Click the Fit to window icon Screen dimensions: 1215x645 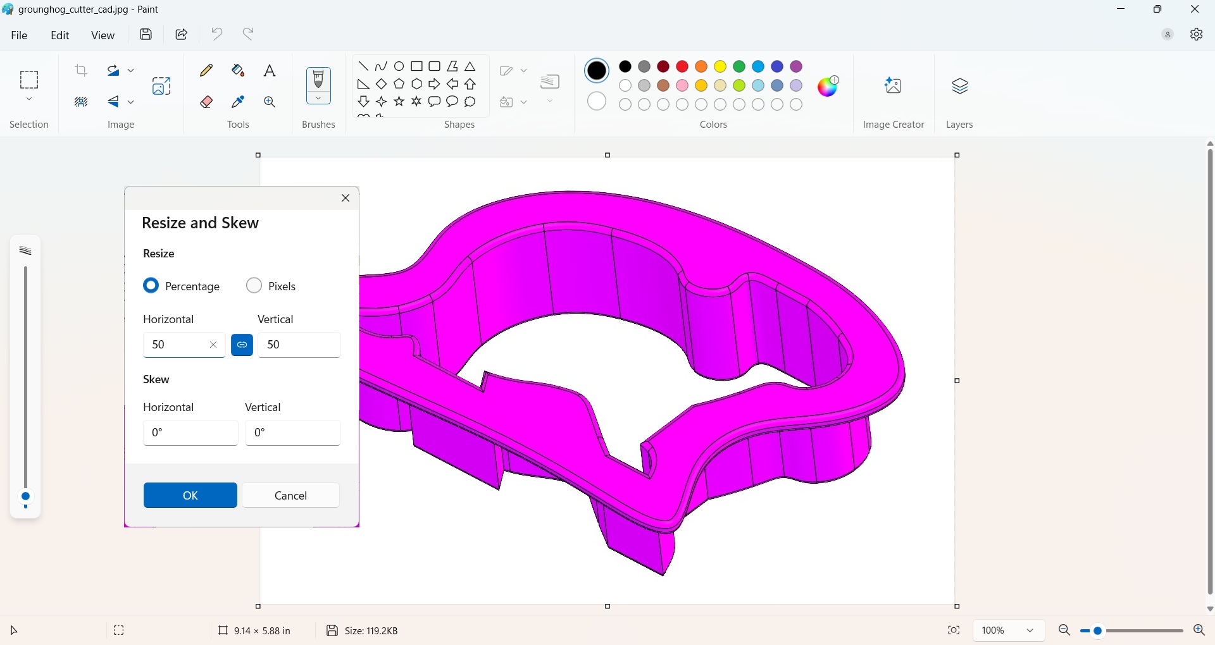954,630
